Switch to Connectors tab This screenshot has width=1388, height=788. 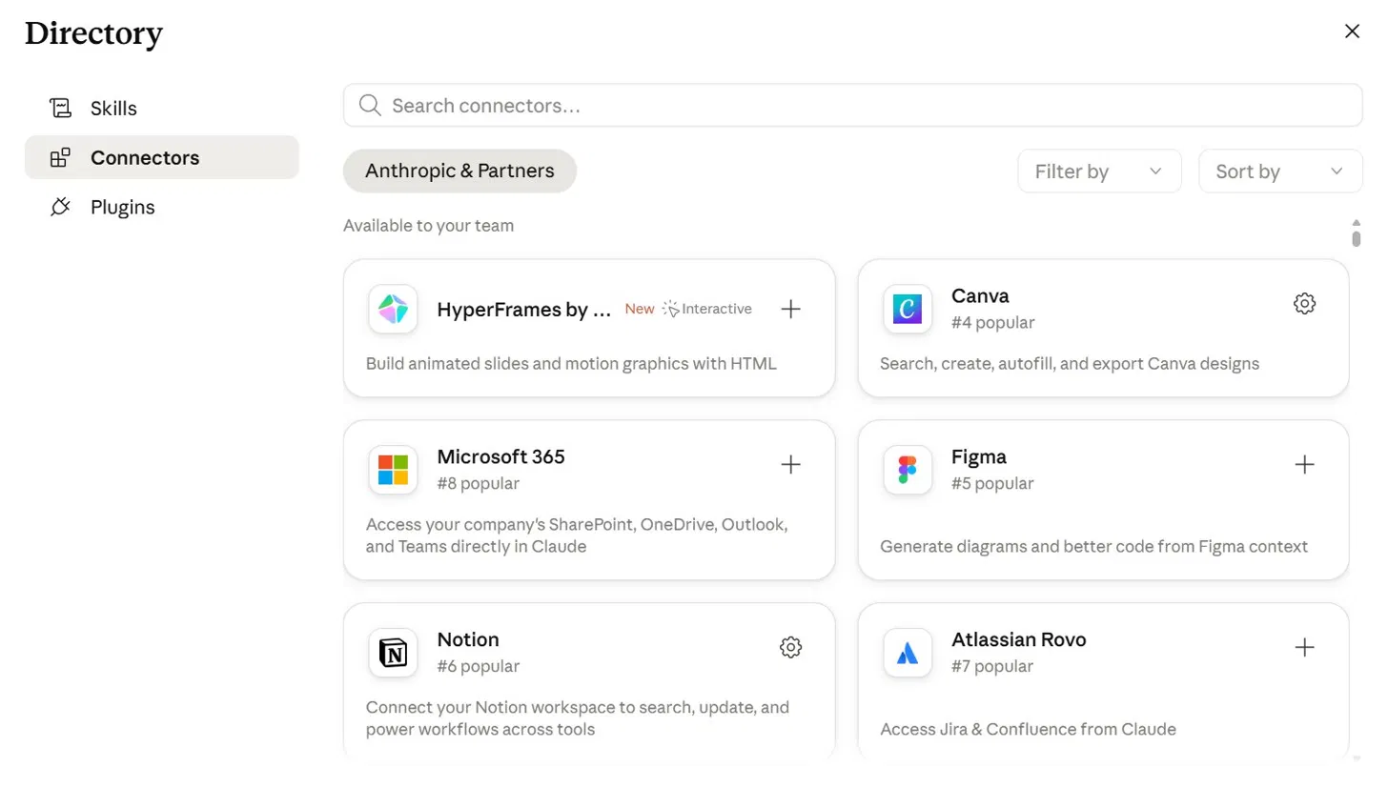tap(162, 157)
